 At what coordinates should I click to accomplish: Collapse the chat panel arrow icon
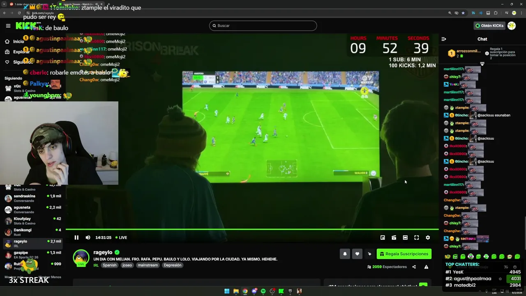point(444,39)
